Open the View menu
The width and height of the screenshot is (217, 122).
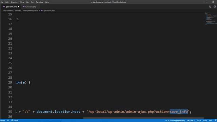tap(22, 2)
